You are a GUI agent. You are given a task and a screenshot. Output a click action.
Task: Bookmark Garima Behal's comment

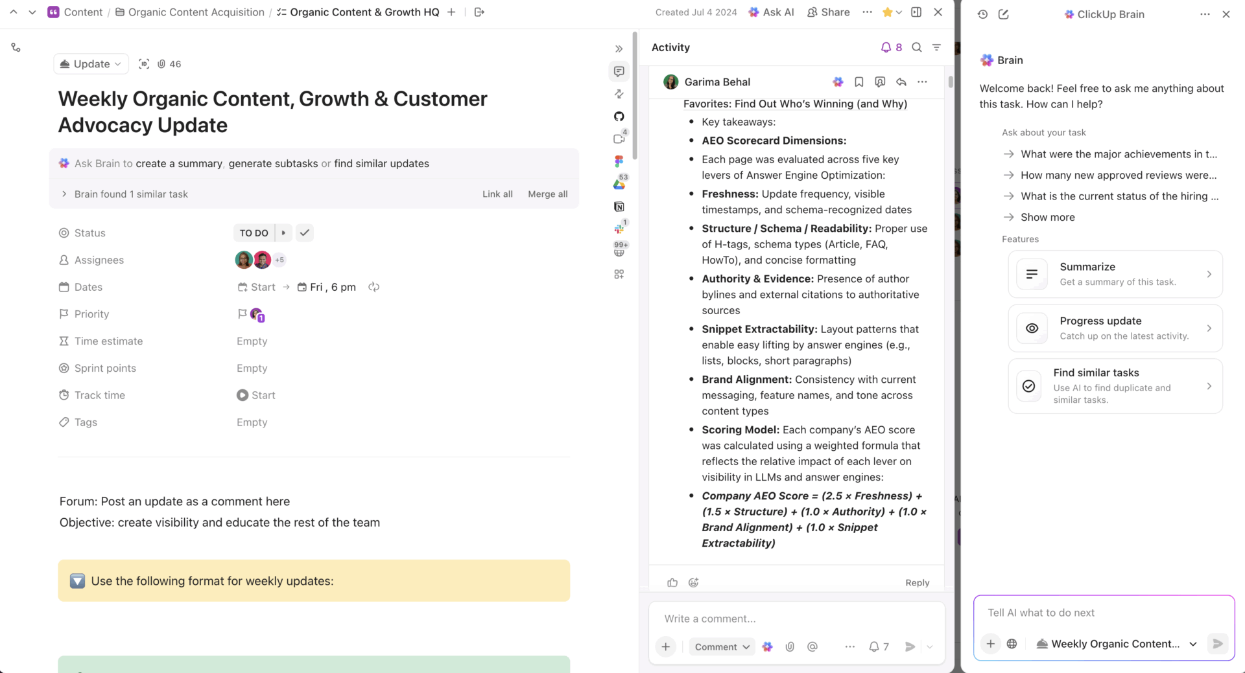[x=859, y=82]
